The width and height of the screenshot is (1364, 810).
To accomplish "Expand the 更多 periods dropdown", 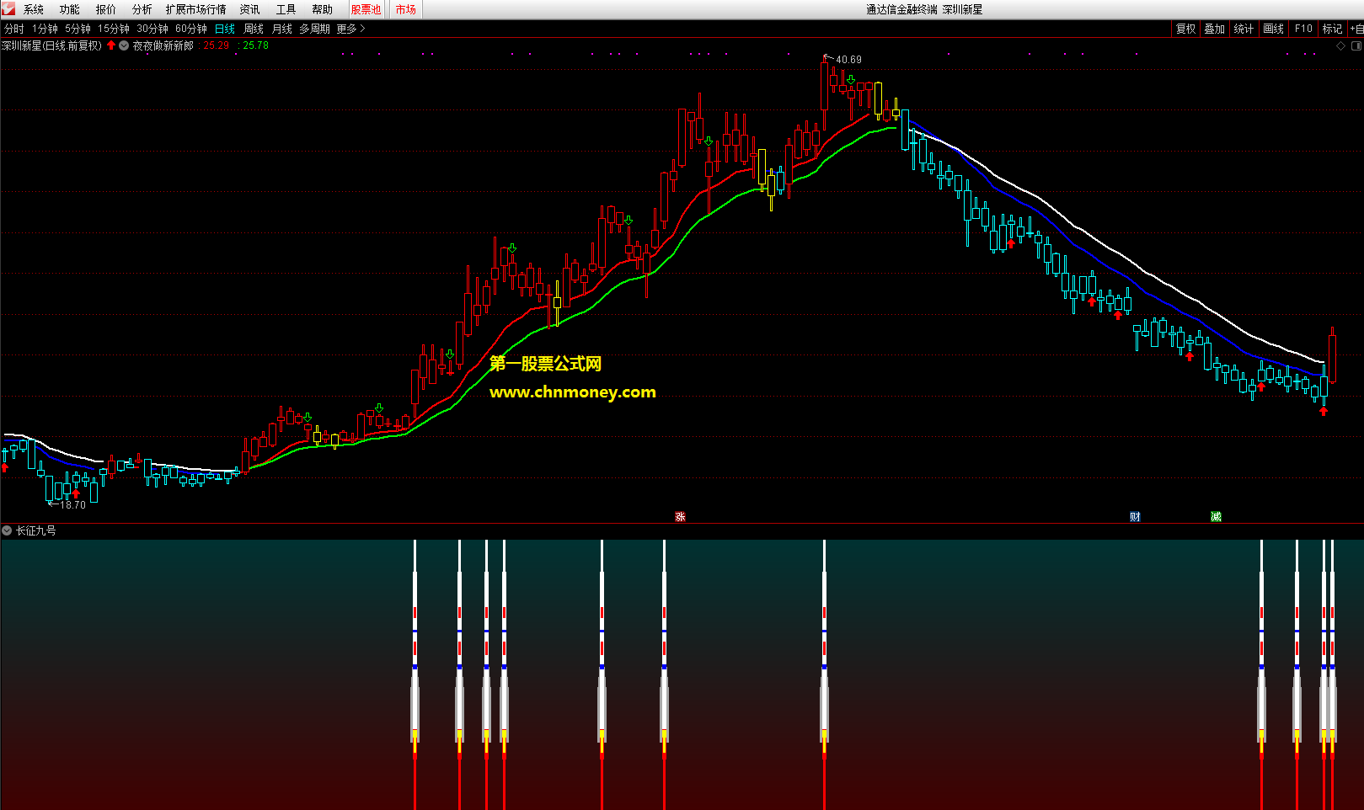I will point(350,29).
